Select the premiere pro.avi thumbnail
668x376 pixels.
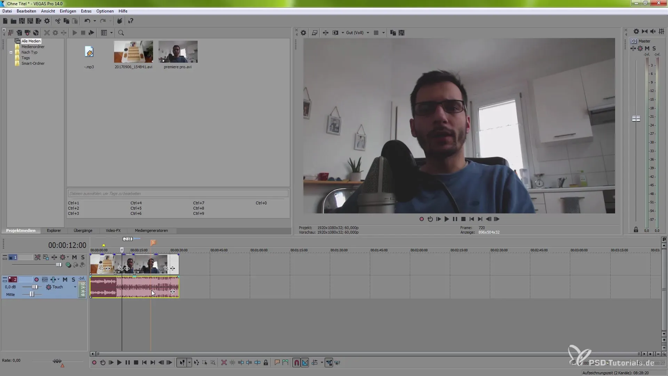pyautogui.click(x=178, y=52)
